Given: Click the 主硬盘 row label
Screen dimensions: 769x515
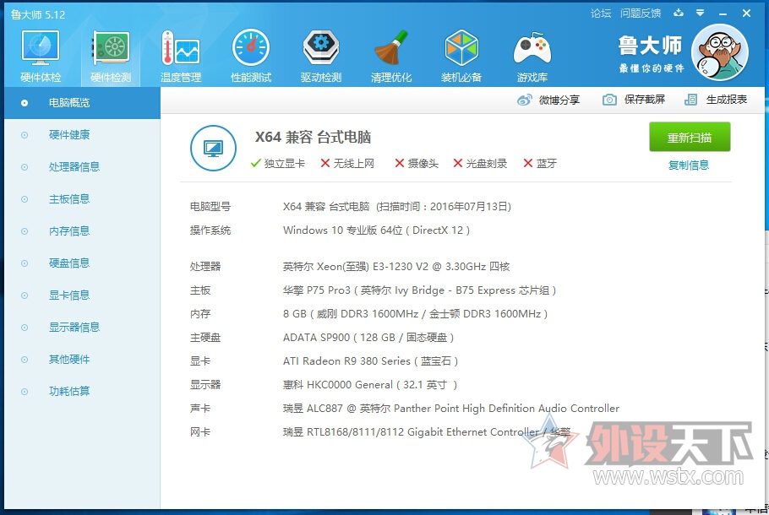Looking at the screenshot, I should [x=205, y=338].
